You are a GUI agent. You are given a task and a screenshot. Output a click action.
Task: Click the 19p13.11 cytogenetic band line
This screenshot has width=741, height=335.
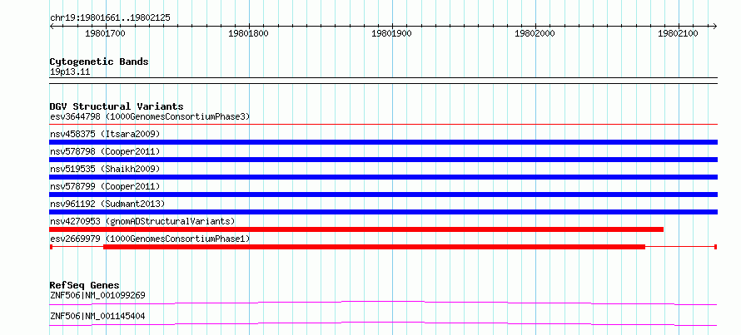[x=383, y=80]
